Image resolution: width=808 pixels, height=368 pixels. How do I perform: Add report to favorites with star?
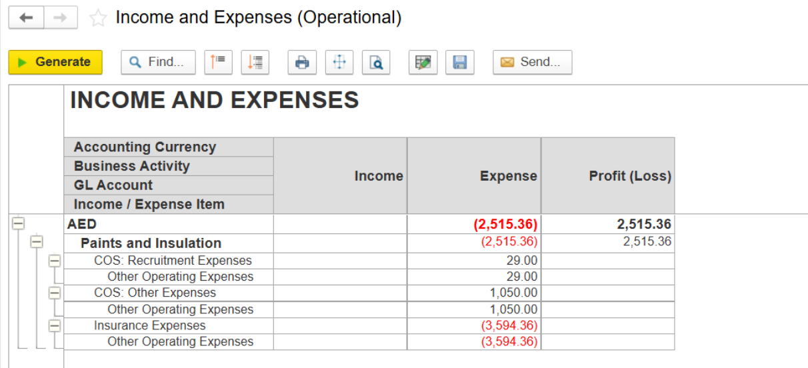pyautogui.click(x=98, y=18)
